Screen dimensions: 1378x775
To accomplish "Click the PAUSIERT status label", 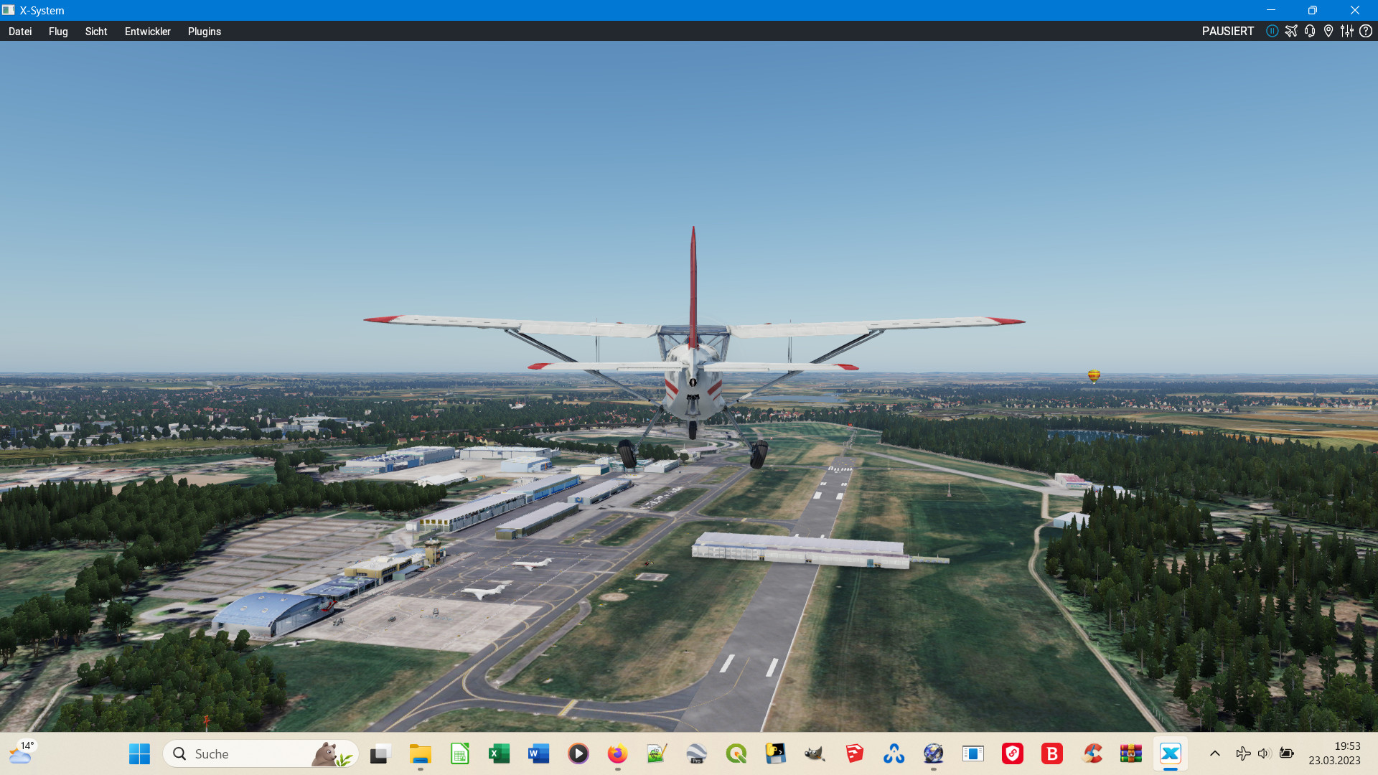I will (x=1227, y=32).
